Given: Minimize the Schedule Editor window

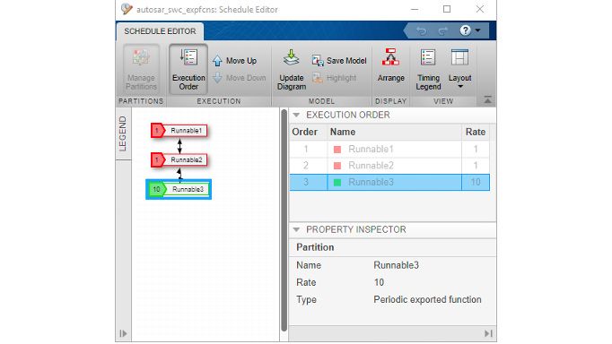Looking at the screenshot, I should pos(415,9).
